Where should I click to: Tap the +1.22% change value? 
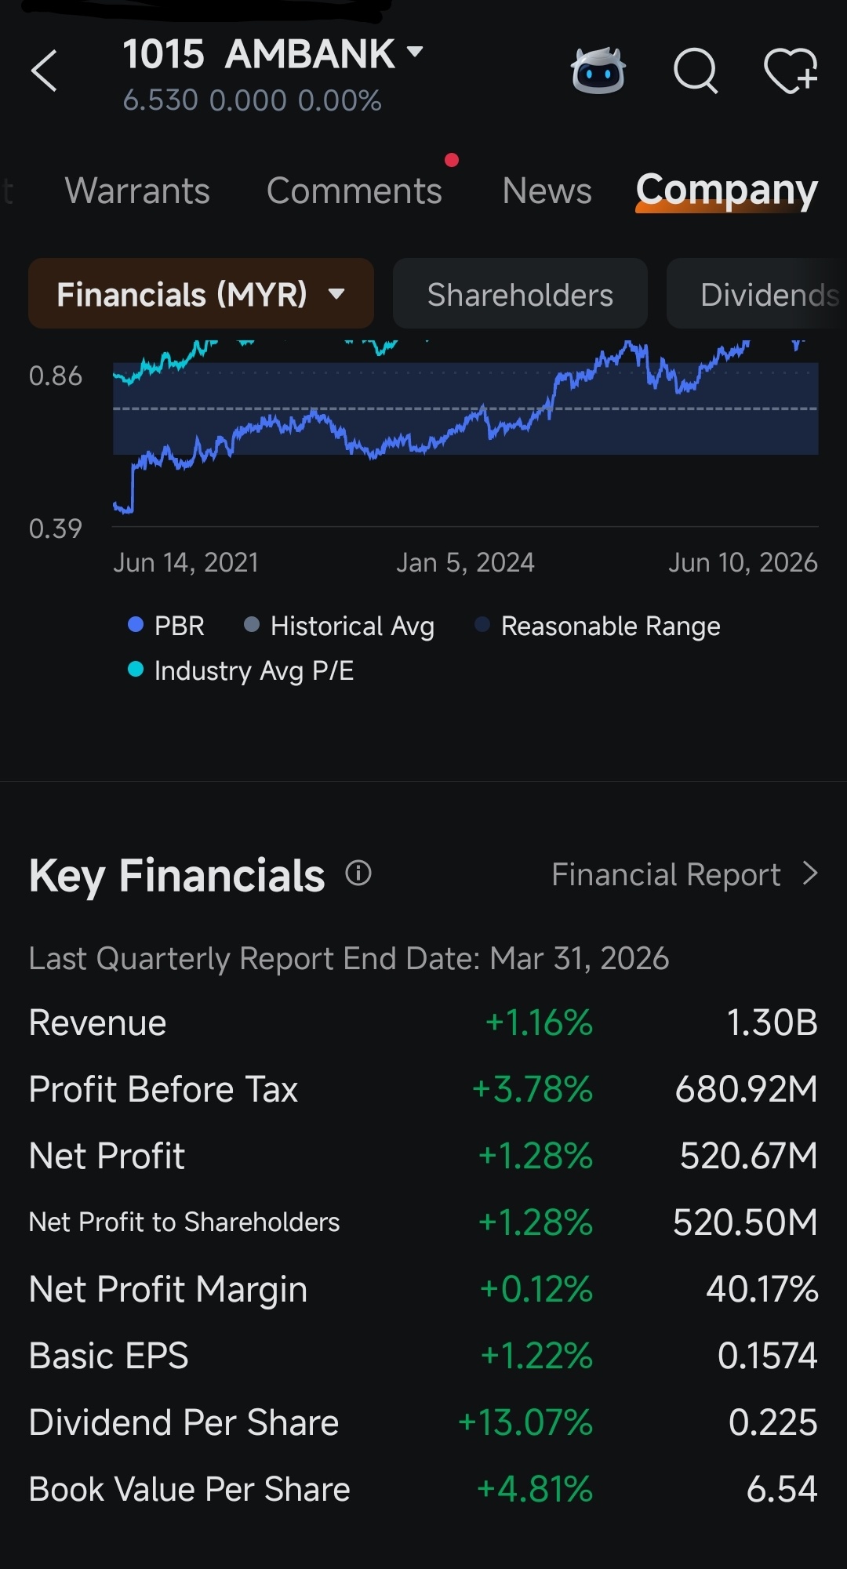(x=536, y=1356)
